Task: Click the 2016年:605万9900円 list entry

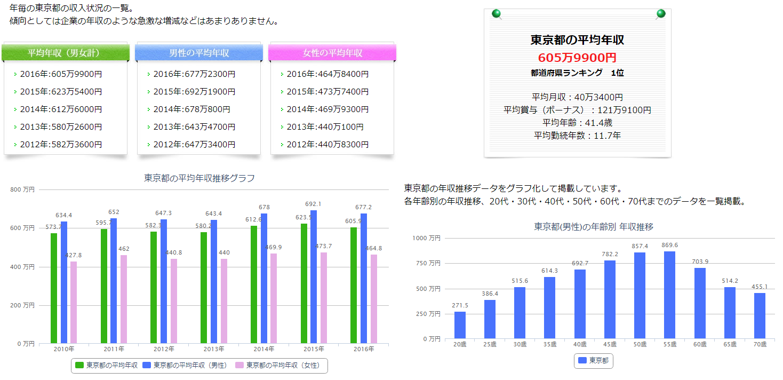Action: click(61, 74)
